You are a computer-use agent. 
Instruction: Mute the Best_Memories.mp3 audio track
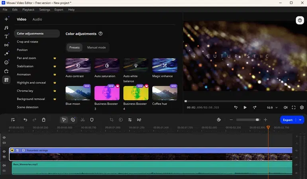coord(4,165)
